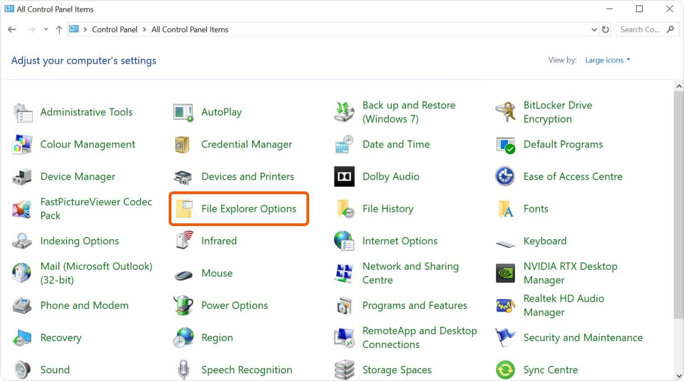Open Back up and Restore icon
This screenshot has width=684, height=381.
(344, 112)
